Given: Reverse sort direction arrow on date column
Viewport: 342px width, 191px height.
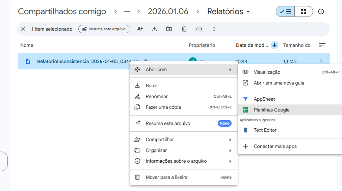Looking at the screenshot, I should tap(274, 45).
